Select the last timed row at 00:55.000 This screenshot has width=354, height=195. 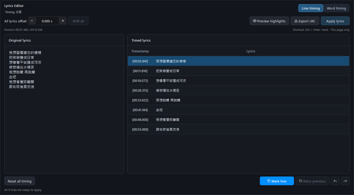pyautogui.click(x=238, y=129)
